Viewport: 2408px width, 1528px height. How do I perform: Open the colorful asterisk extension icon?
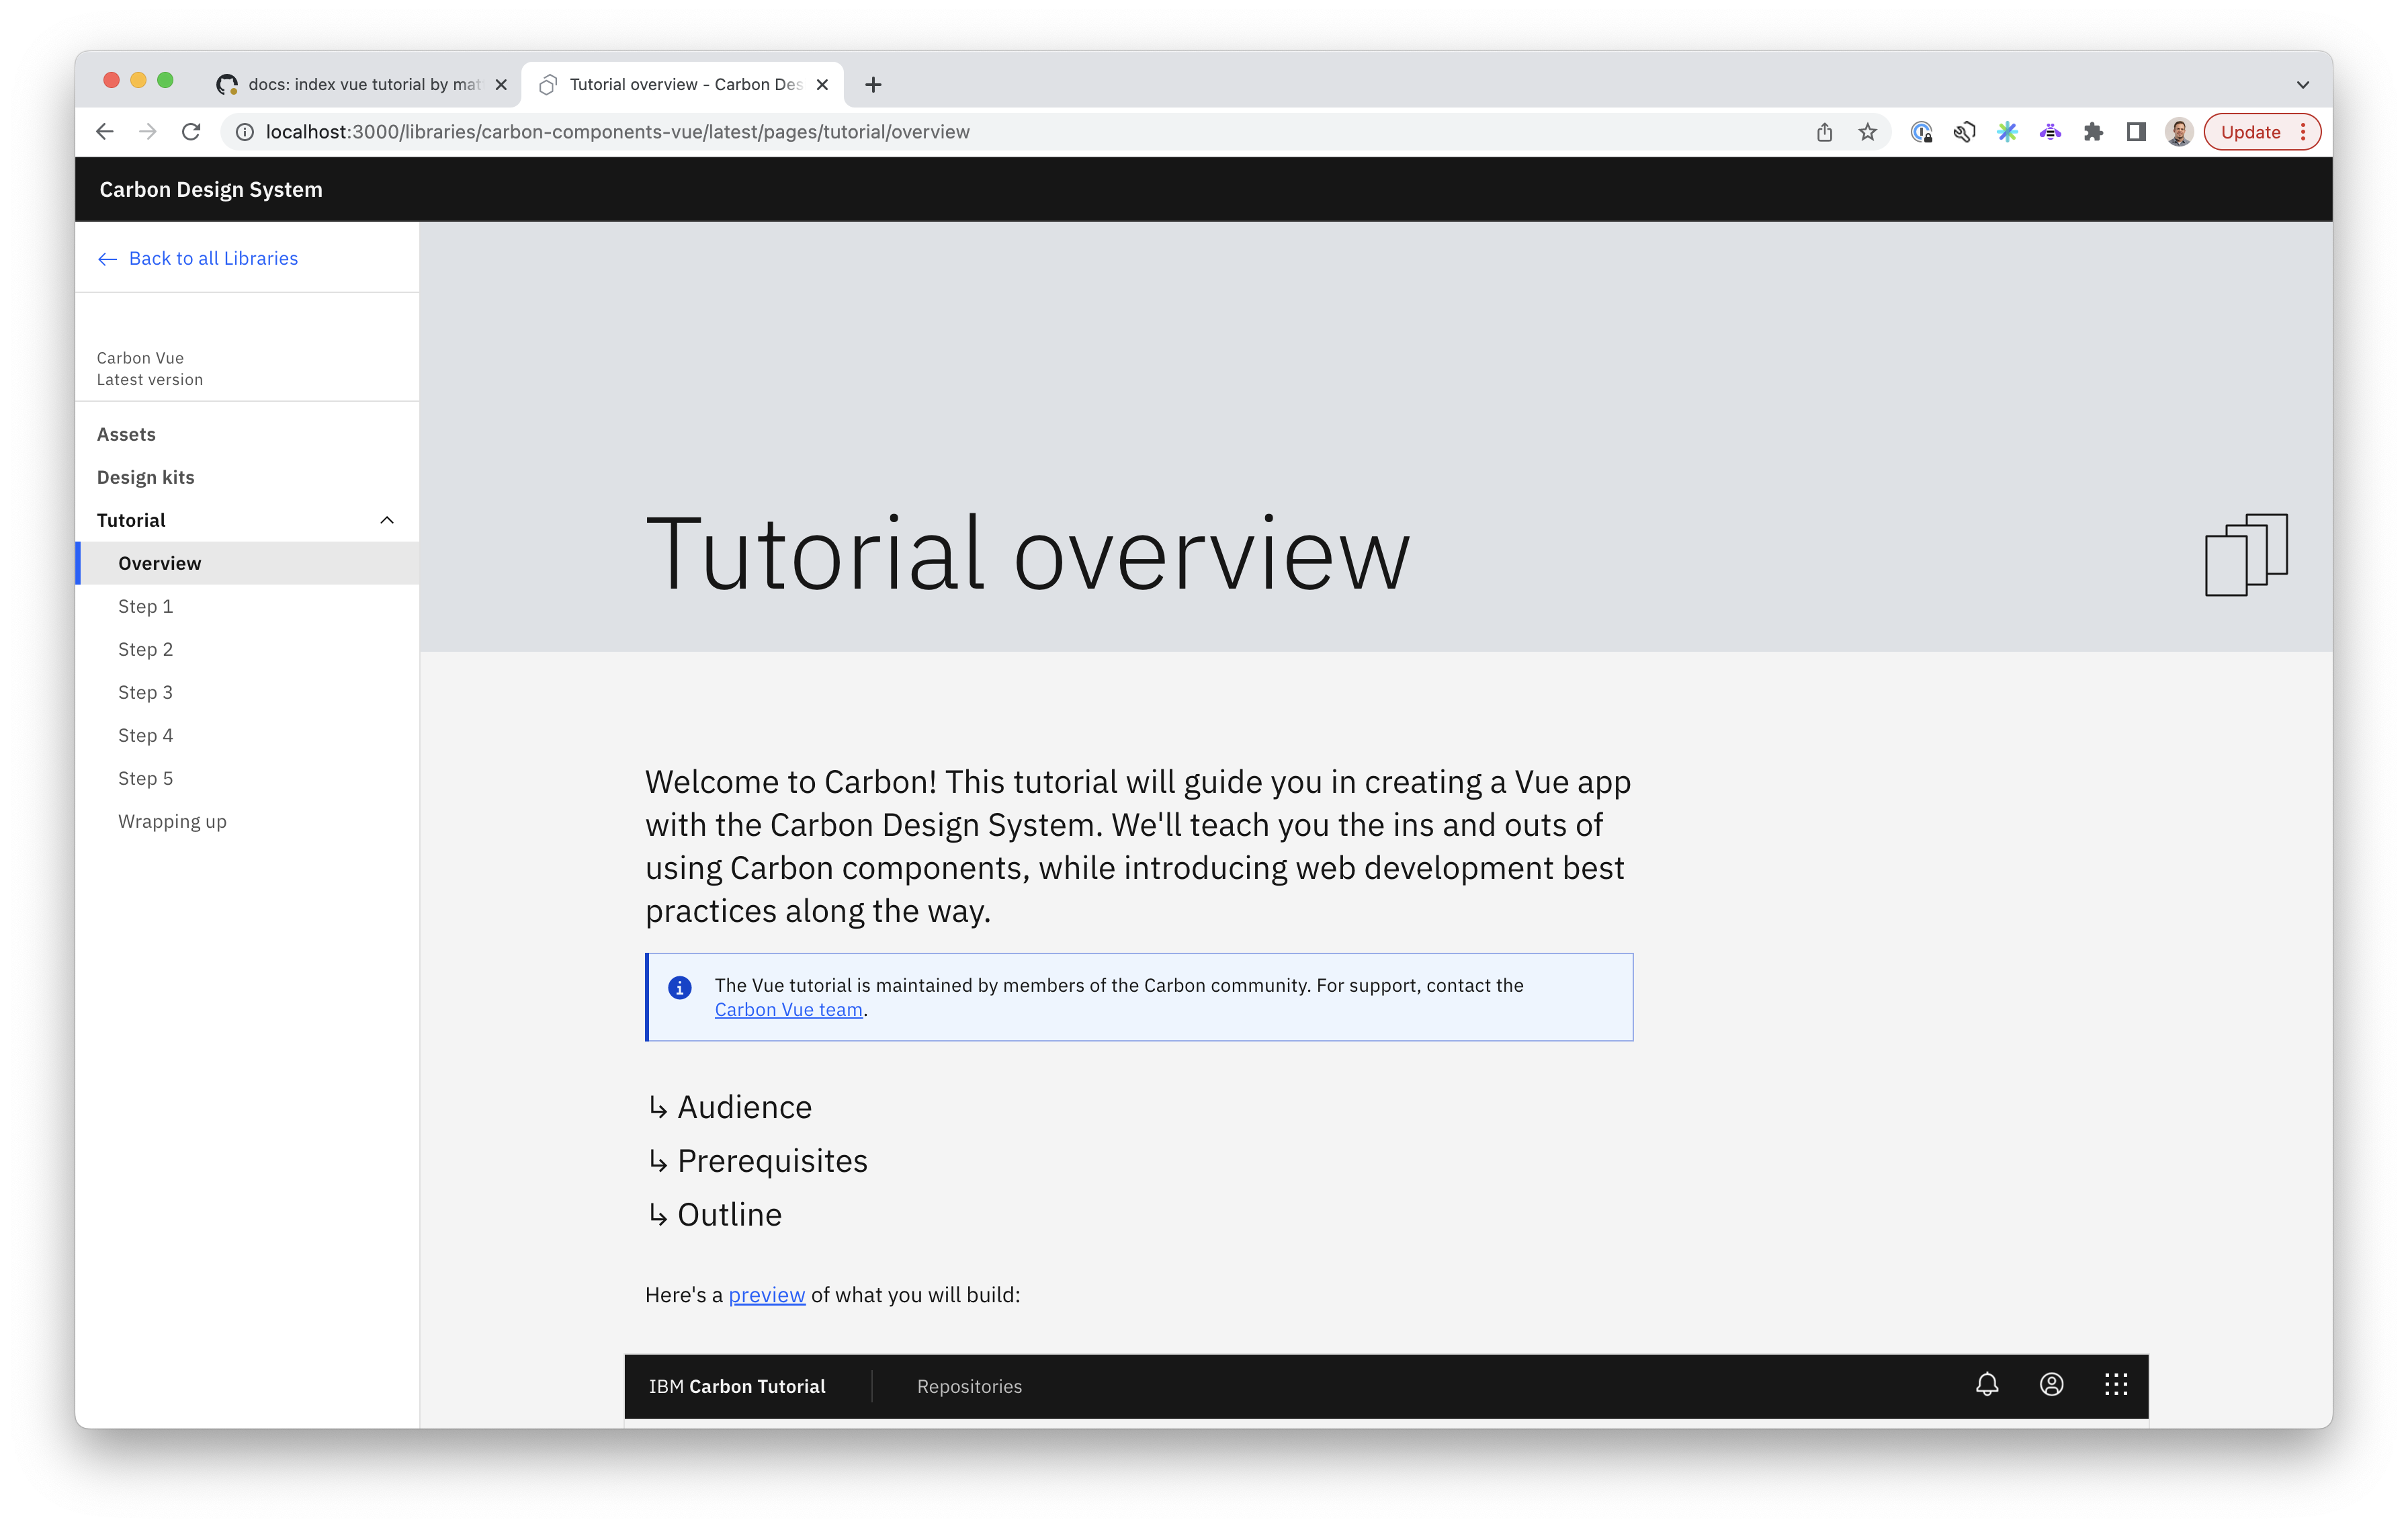(2007, 132)
